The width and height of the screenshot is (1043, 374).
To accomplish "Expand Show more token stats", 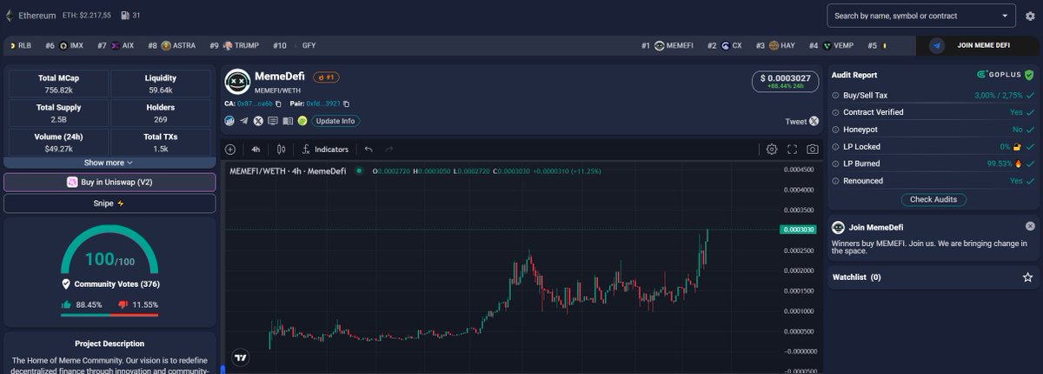I will coord(109,163).
